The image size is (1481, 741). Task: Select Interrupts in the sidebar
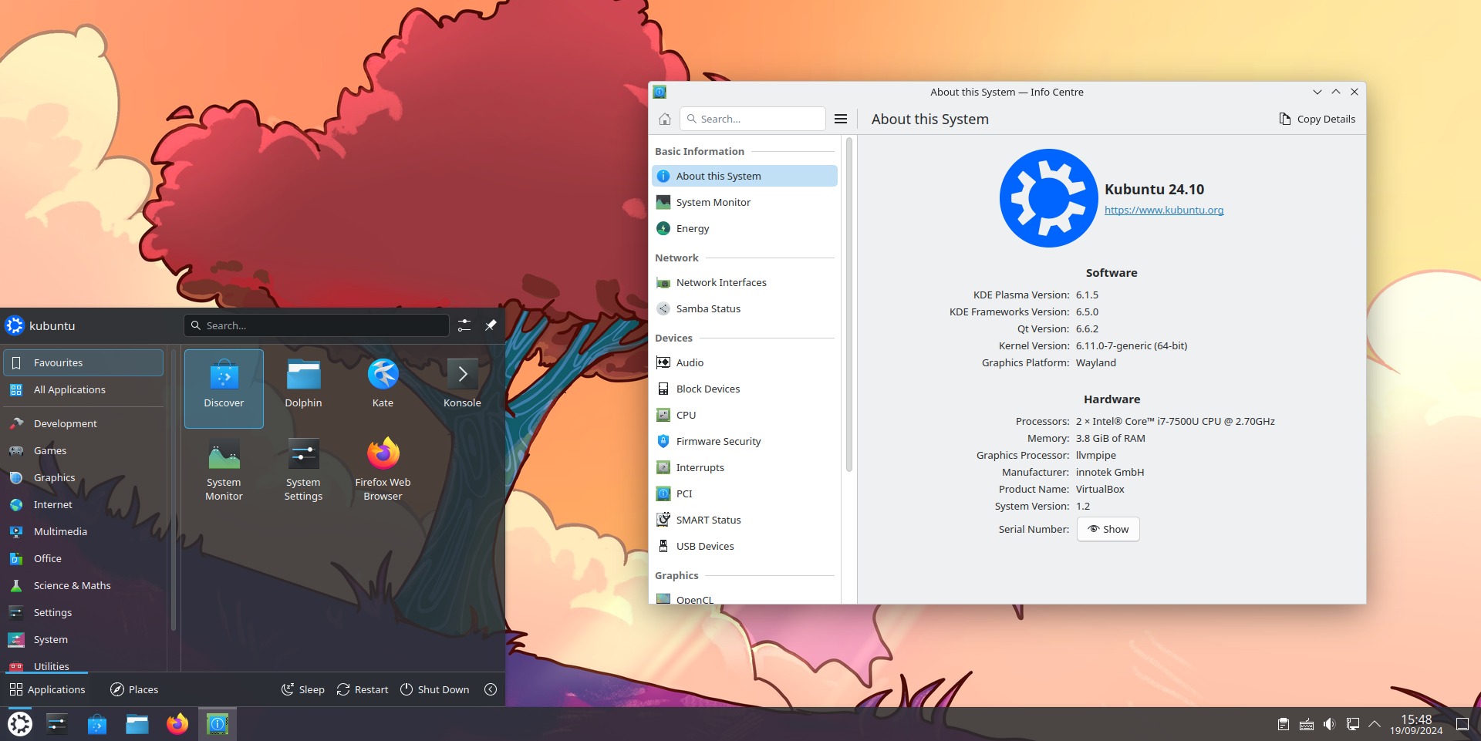(x=744, y=467)
